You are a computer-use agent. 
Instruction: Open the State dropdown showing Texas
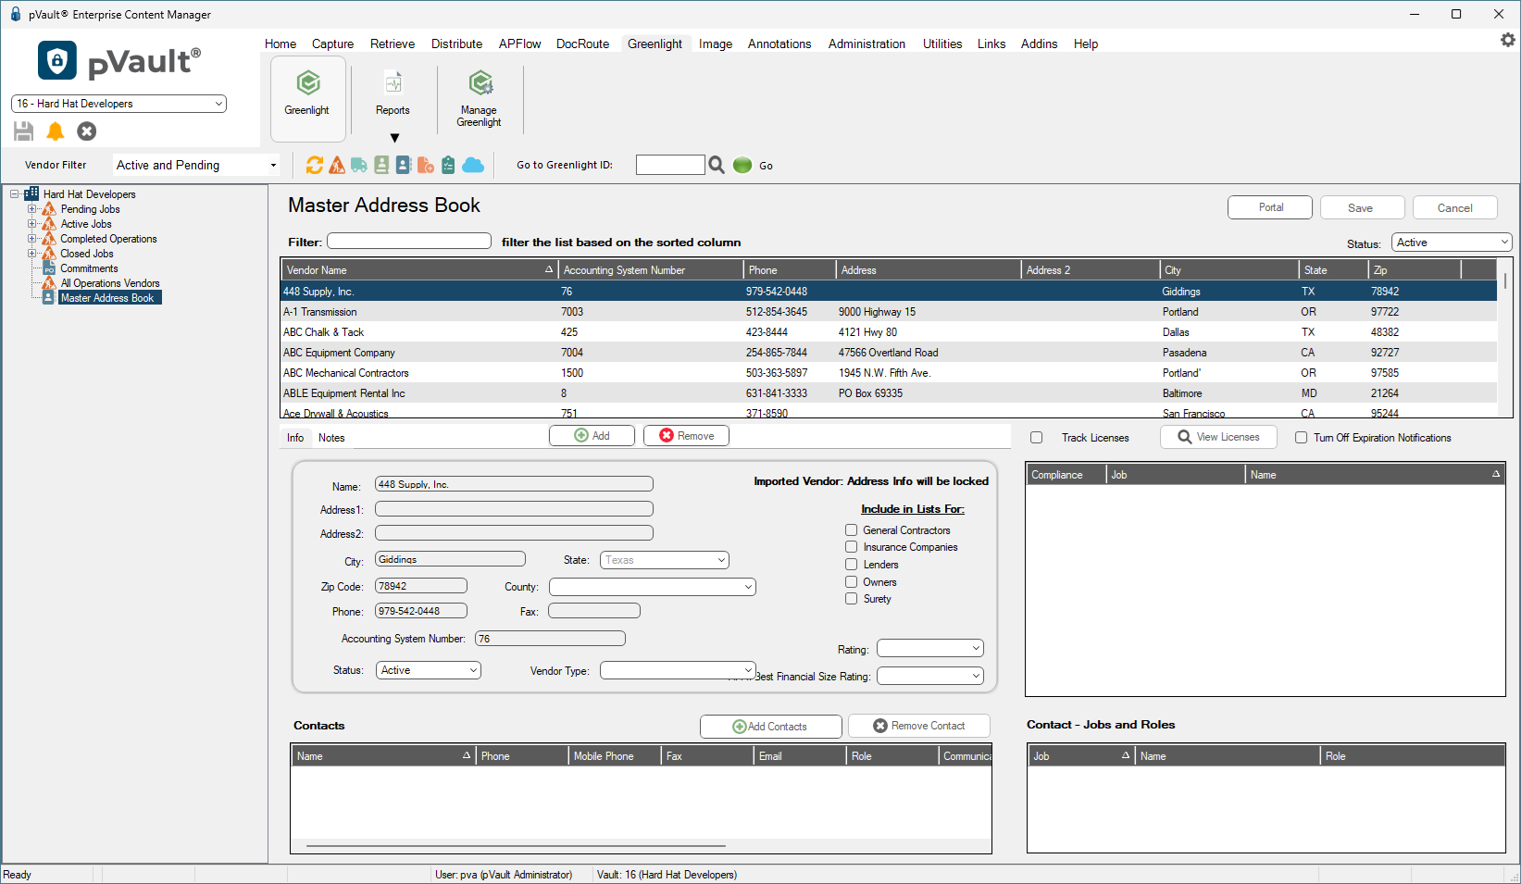click(665, 560)
